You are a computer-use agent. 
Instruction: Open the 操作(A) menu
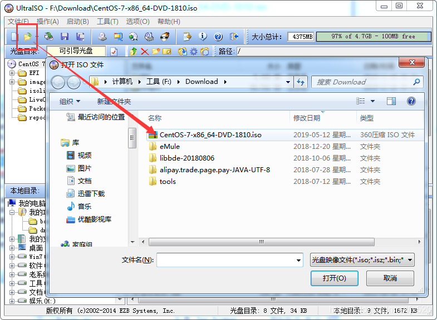[x=48, y=22]
